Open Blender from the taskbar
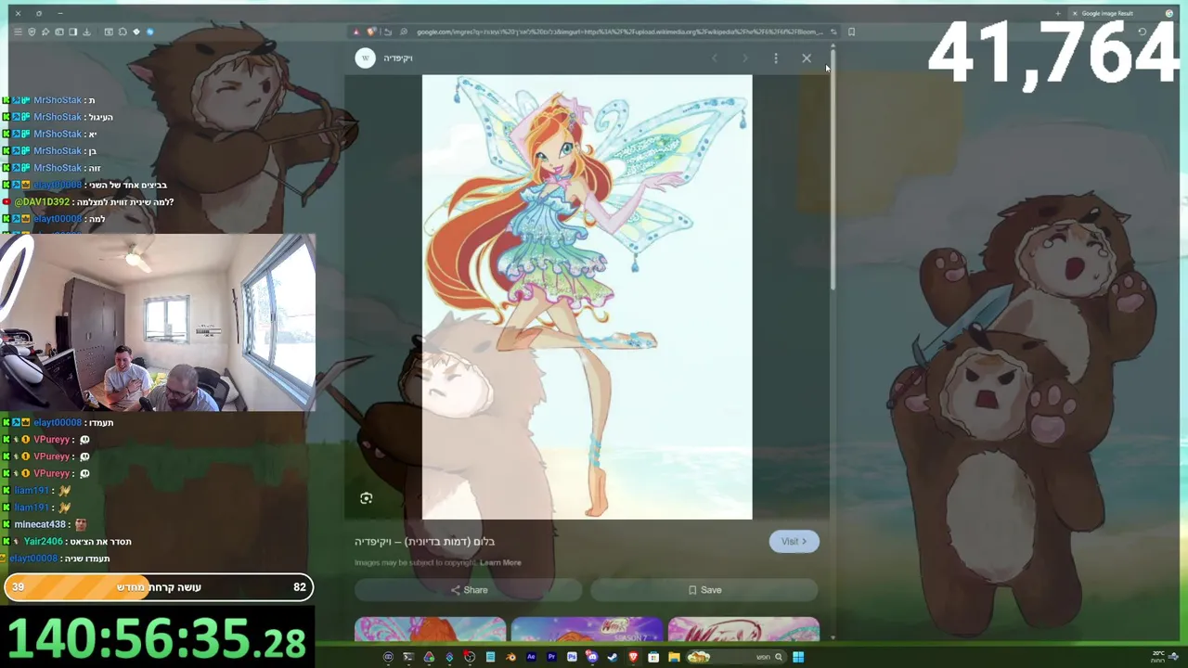Screen dimensions: 1188x668 tap(510, 657)
